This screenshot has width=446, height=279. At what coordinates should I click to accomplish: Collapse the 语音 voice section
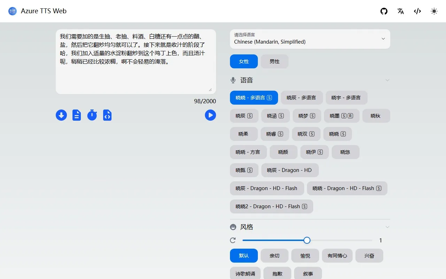click(387, 80)
